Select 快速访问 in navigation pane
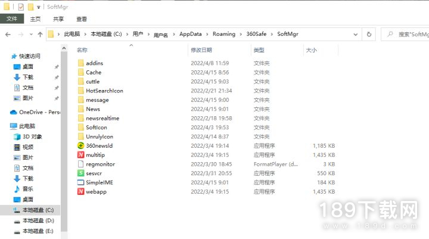429x239 pixels. point(30,56)
